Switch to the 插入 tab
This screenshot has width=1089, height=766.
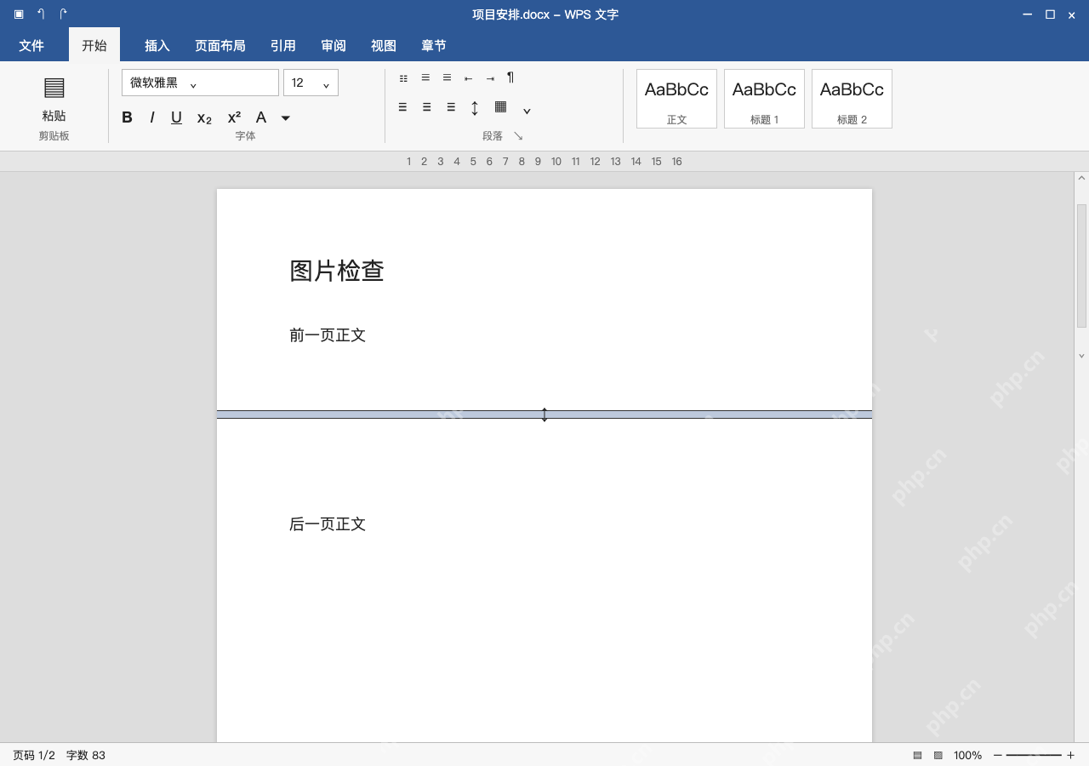click(157, 46)
